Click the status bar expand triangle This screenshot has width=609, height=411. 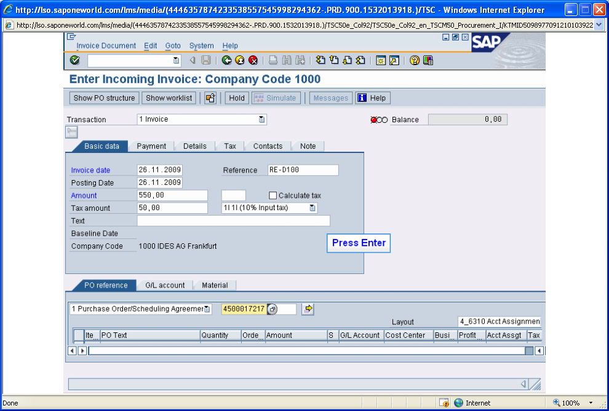(x=523, y=384)
